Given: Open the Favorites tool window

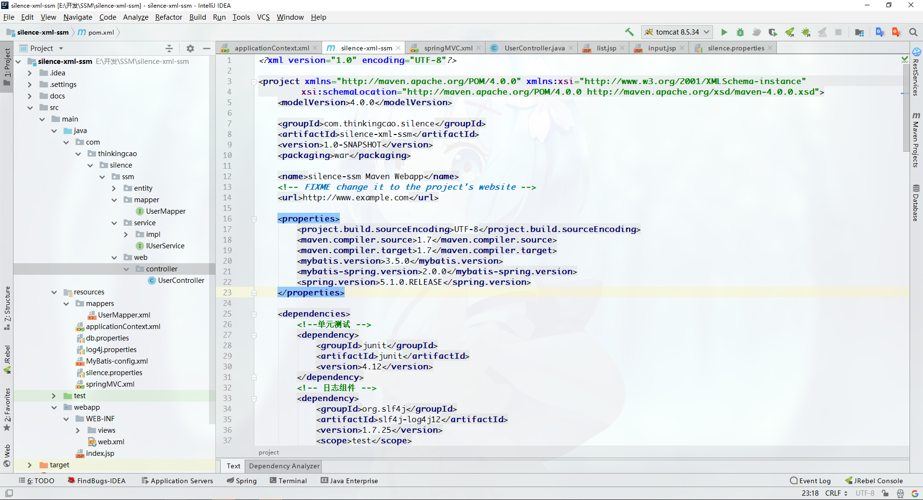Looking at the screenshot, I should click(7, 409).
